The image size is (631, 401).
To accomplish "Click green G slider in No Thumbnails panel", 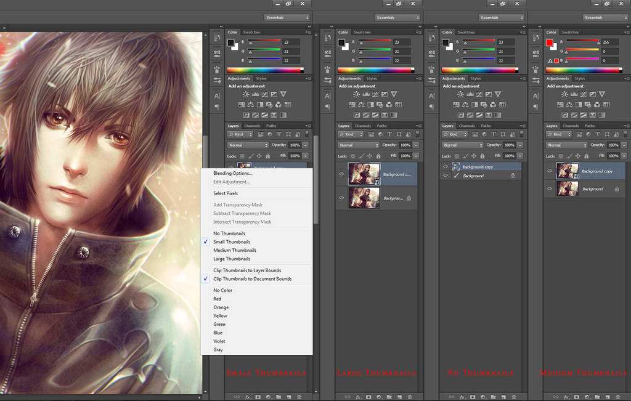I will [479, 50].
